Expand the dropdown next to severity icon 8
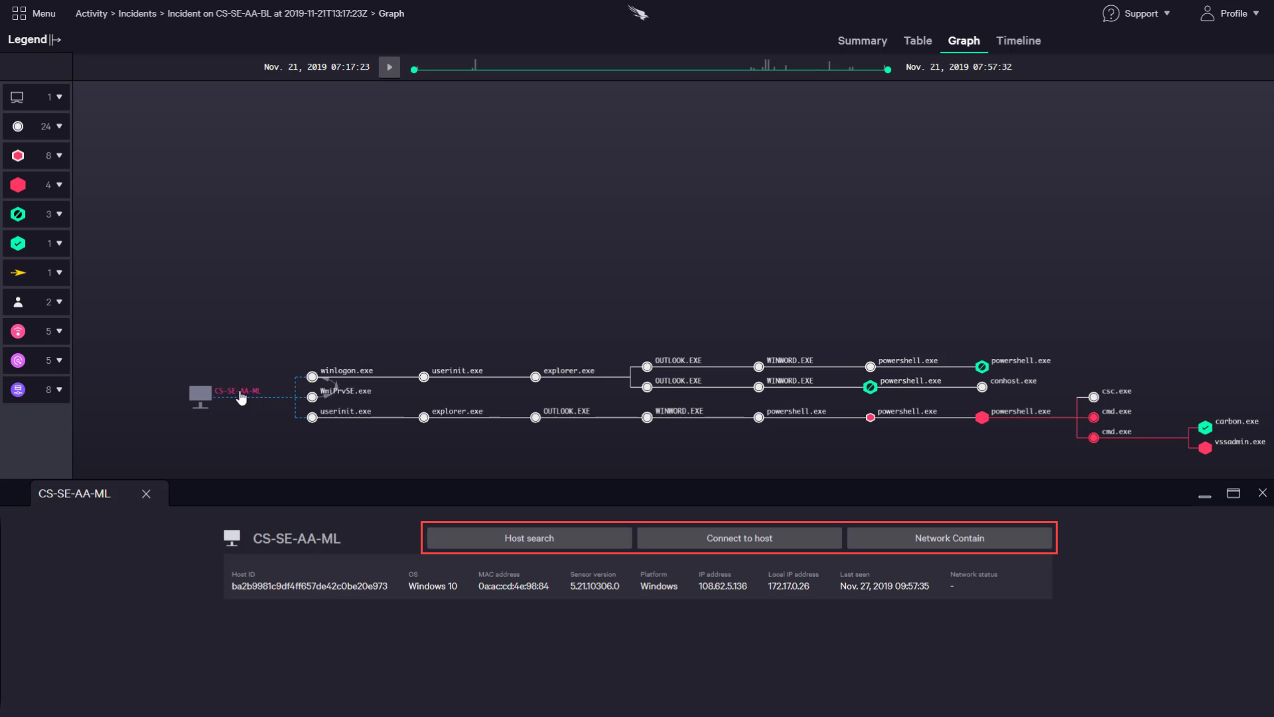 click(60, 155)
